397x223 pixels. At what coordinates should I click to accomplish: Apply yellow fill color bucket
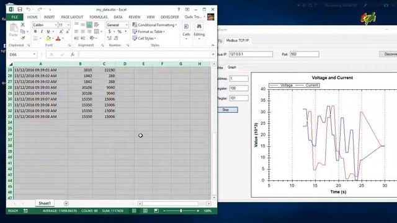click(48, 38)
